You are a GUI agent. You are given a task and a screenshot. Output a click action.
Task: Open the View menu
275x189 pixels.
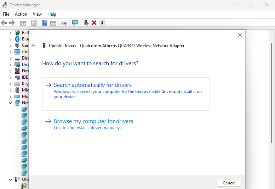coord(37,14)
